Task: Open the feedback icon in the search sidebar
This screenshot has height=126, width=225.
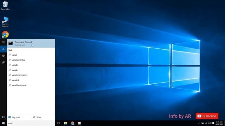Action: click(x=3, y=62)
